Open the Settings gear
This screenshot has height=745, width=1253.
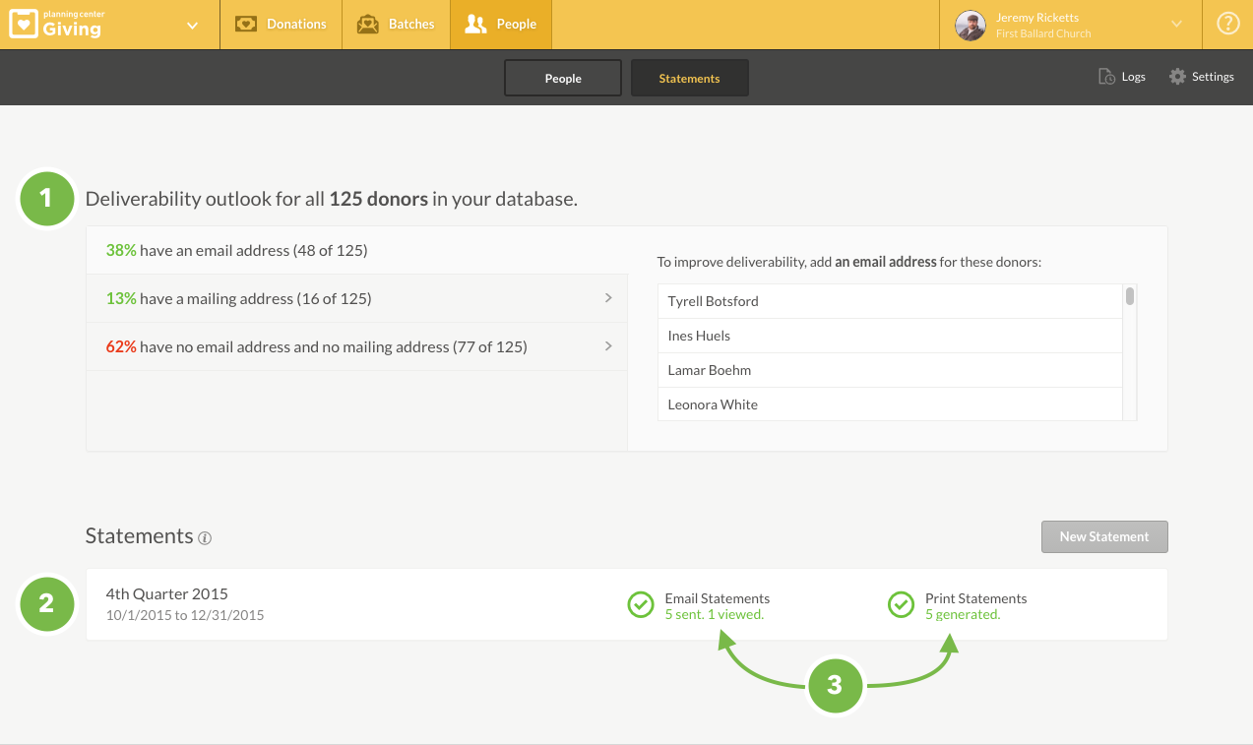coord(1177,77)
